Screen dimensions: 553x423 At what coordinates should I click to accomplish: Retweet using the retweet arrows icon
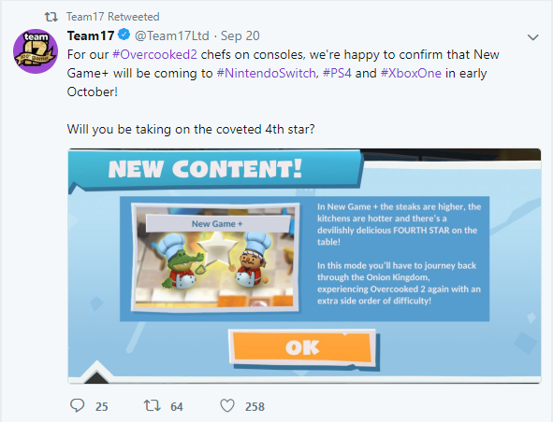coord(153,406)
